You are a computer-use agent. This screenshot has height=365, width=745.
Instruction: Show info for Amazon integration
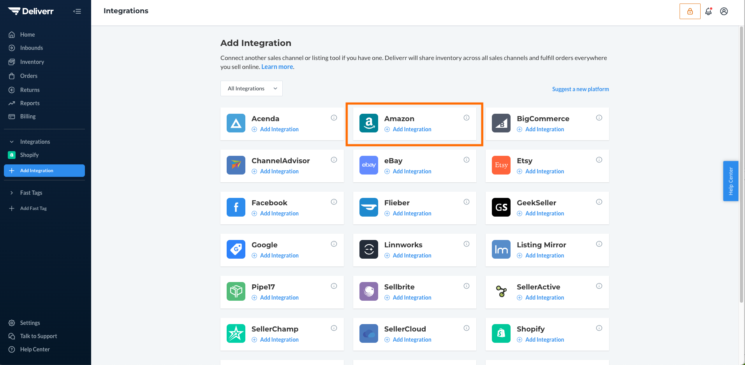467,118
